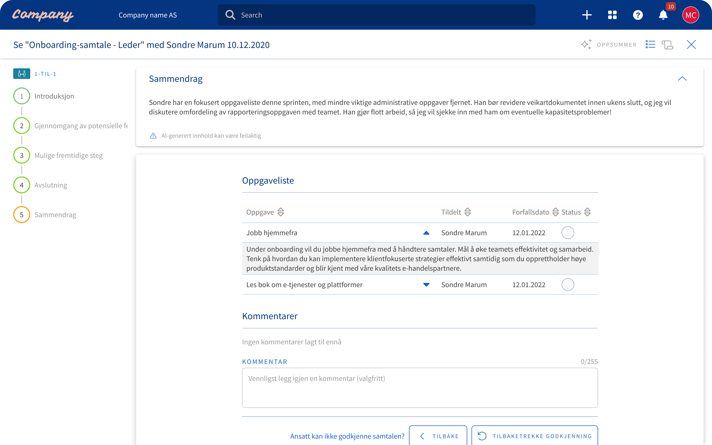Screen dimensions: 712x445
Task: Go to step 5 Sammendrag
Action: click(22, 215)
